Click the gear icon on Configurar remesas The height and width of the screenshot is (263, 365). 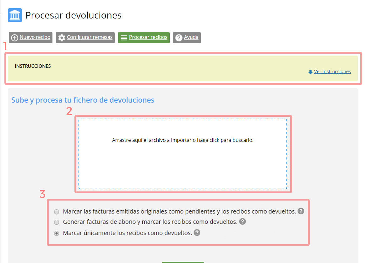62,38
